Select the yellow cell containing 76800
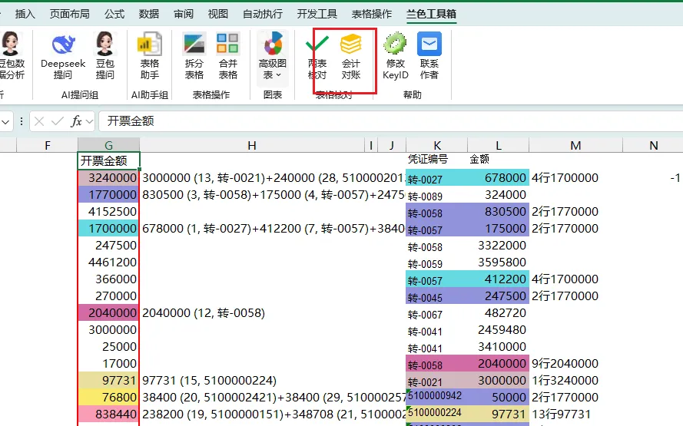 point(108,398)
